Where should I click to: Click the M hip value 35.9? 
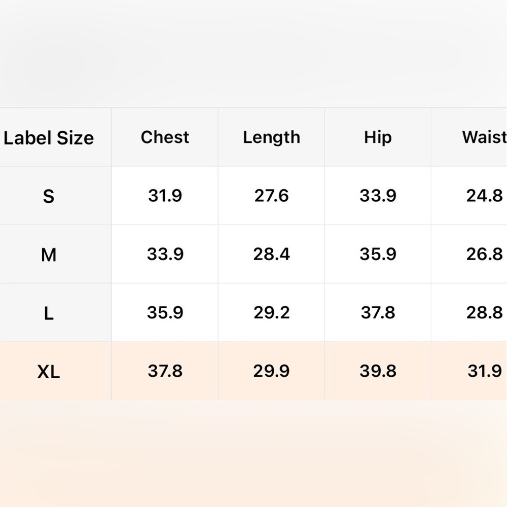(378, 254)
